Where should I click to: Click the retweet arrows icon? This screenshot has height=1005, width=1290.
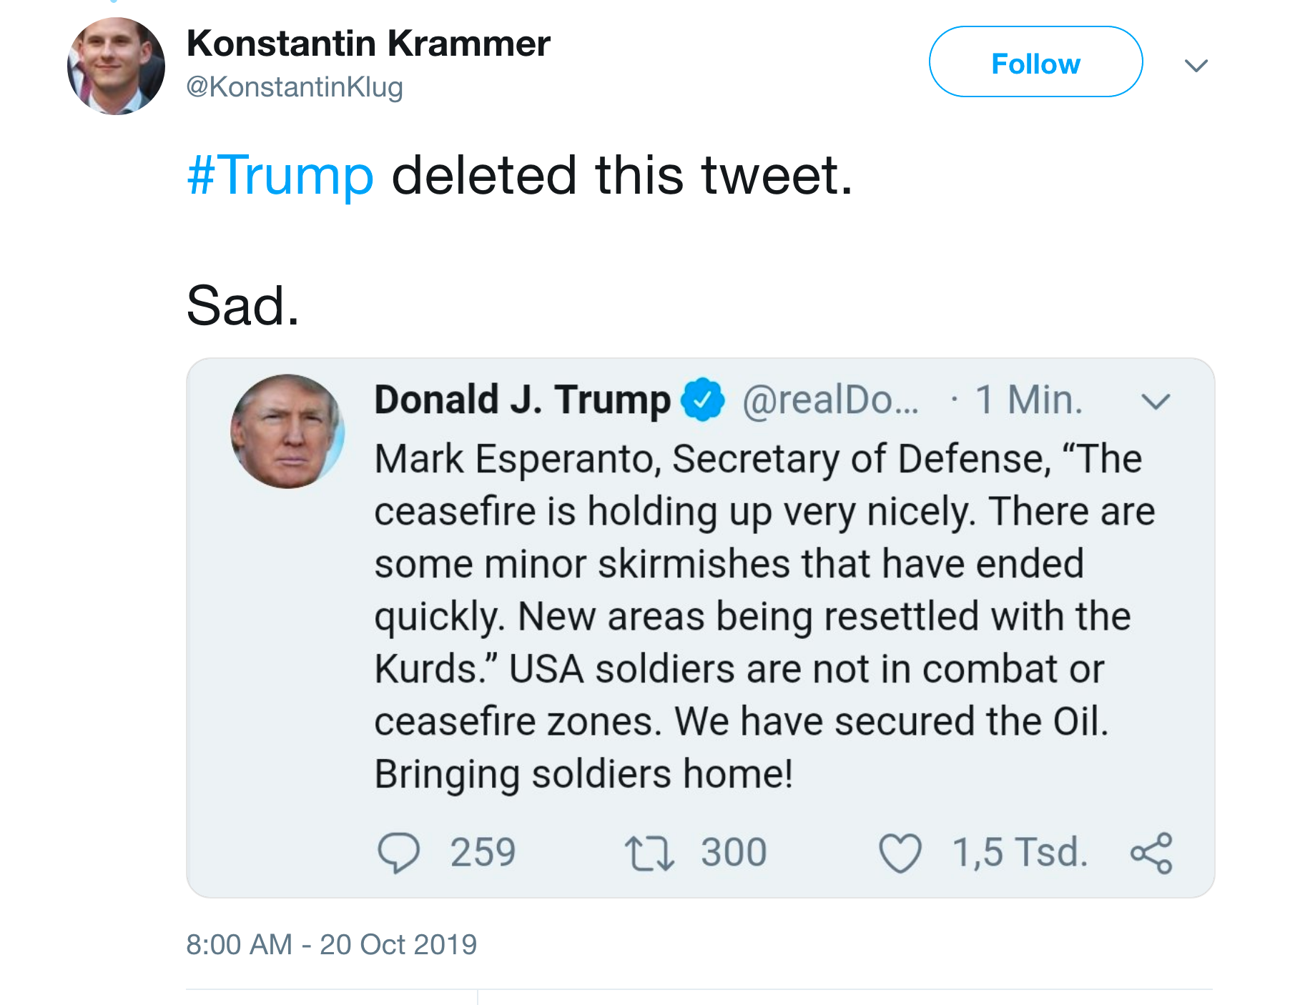coord(649,853)
